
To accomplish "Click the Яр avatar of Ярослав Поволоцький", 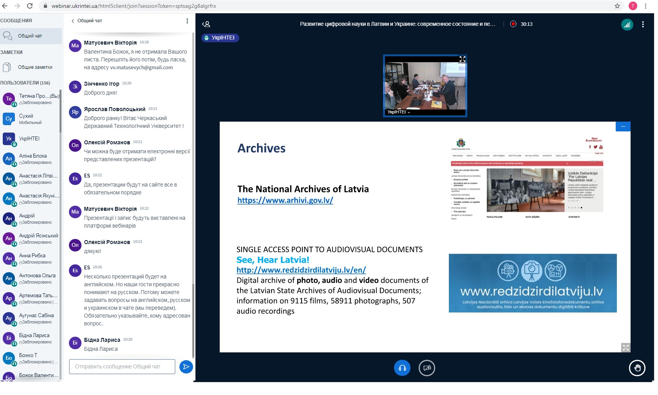I will (x=75, y=112).
